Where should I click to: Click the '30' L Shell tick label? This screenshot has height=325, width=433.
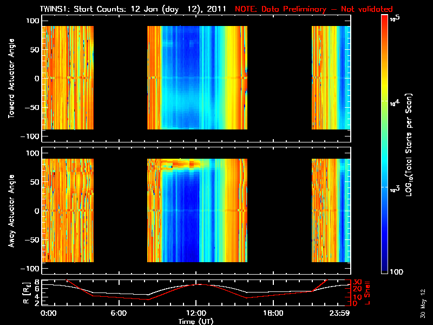(357, 282)
